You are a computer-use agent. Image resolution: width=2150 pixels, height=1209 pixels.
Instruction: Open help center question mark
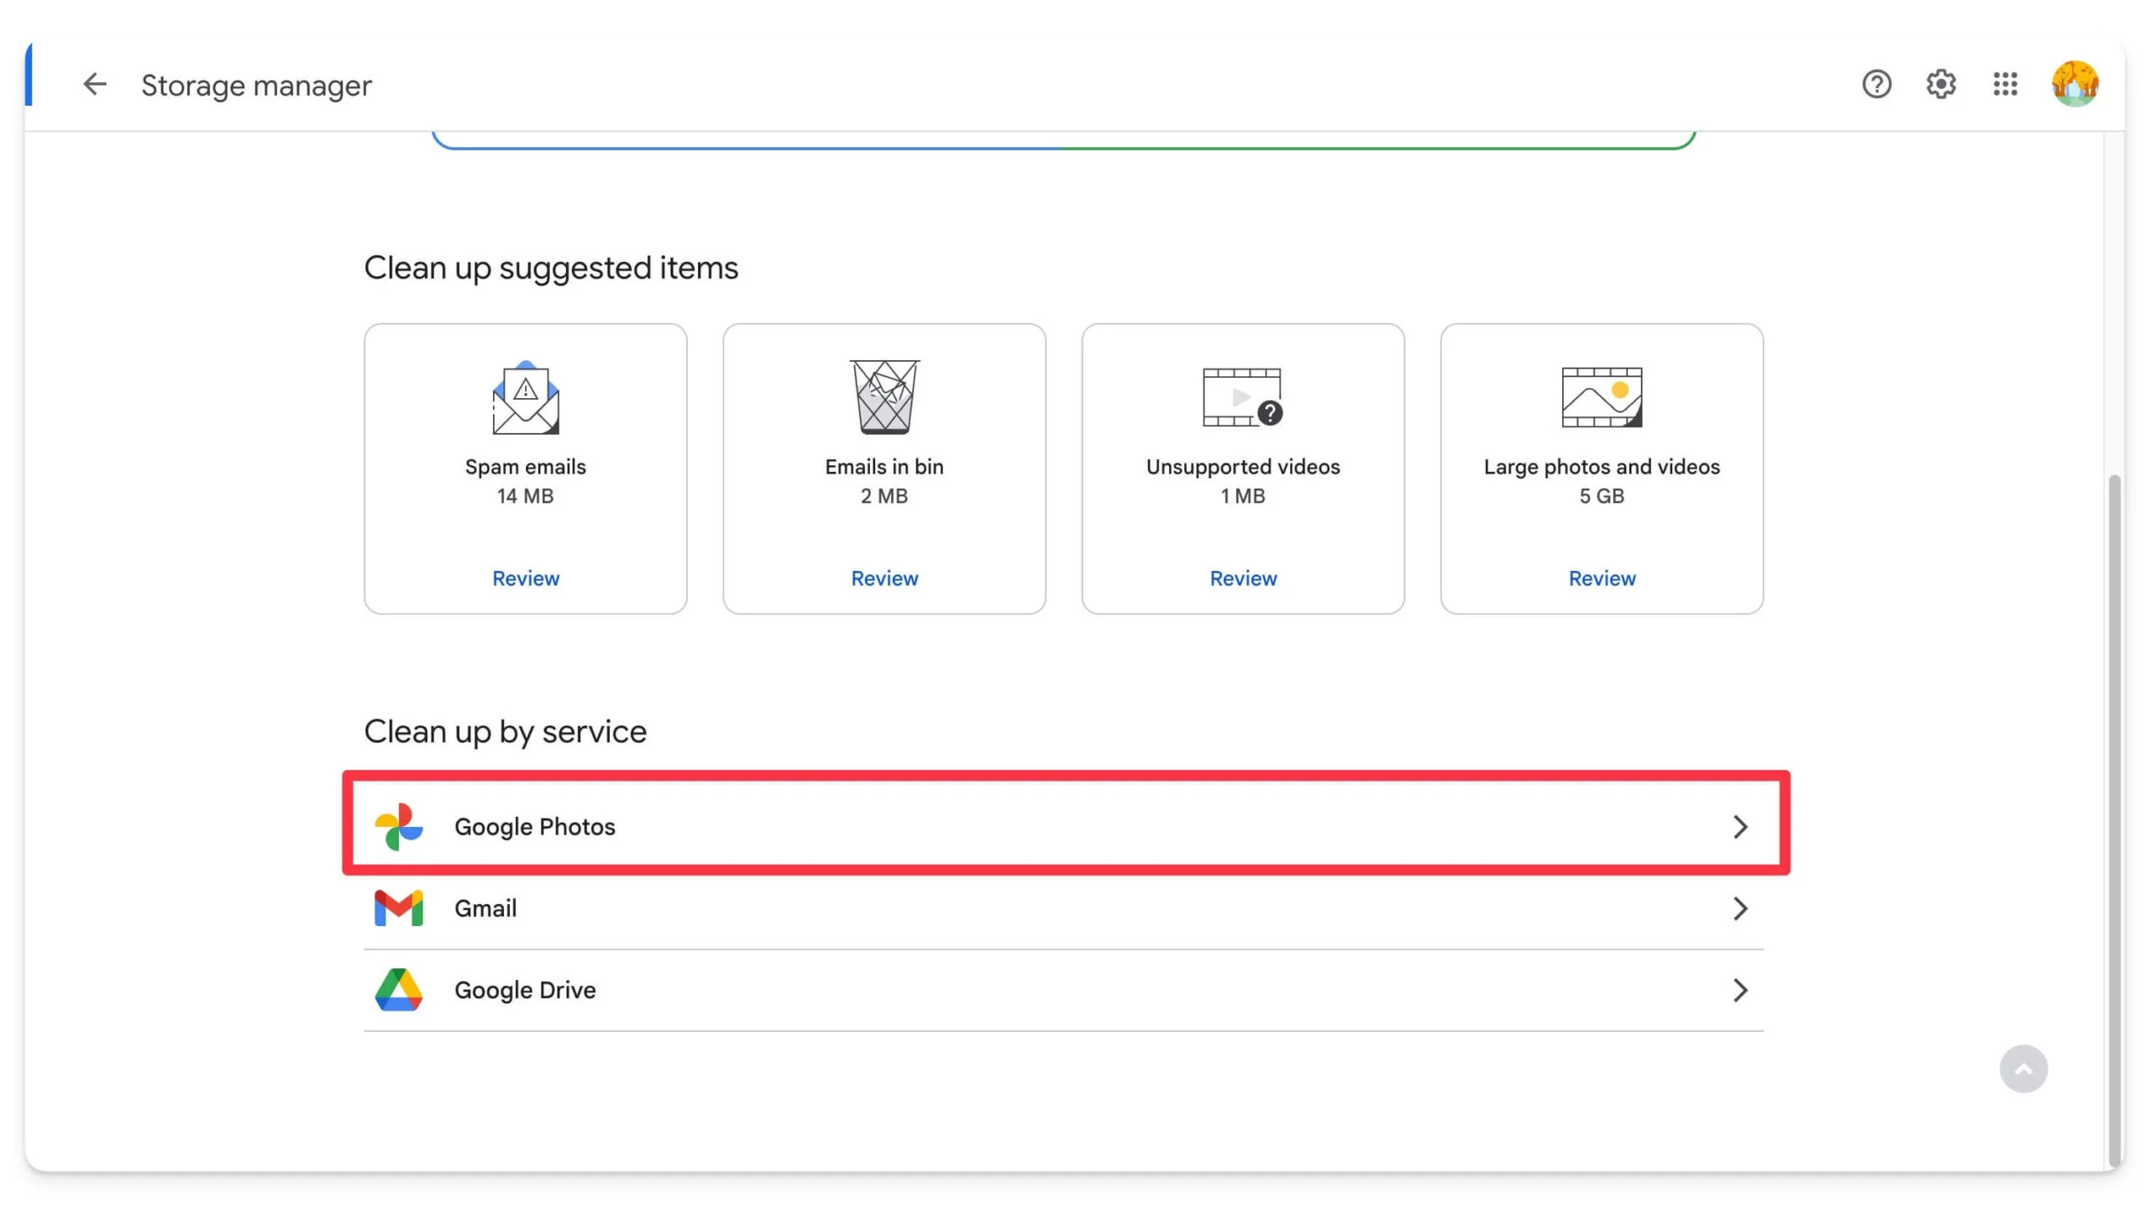(1877, 84)
